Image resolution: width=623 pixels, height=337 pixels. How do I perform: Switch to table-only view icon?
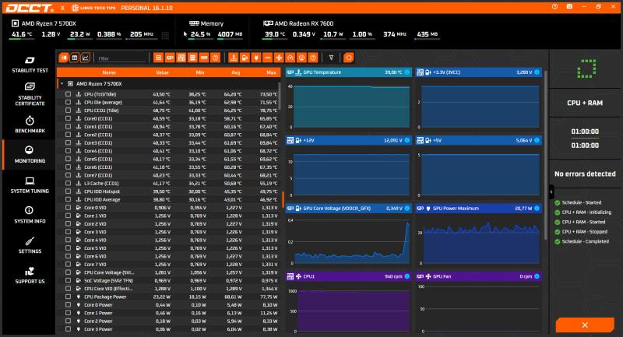74,58
